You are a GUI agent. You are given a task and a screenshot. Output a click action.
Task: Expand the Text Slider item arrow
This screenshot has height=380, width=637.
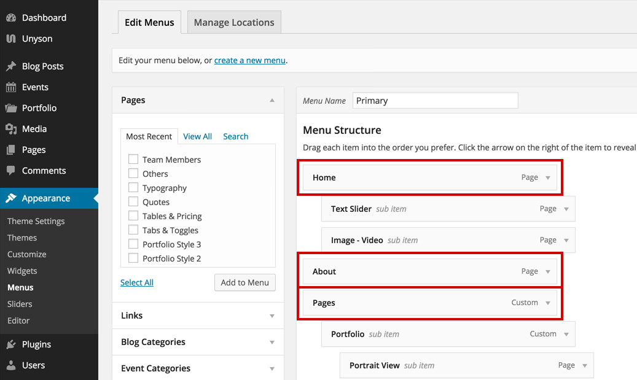[x=566, y=209]
